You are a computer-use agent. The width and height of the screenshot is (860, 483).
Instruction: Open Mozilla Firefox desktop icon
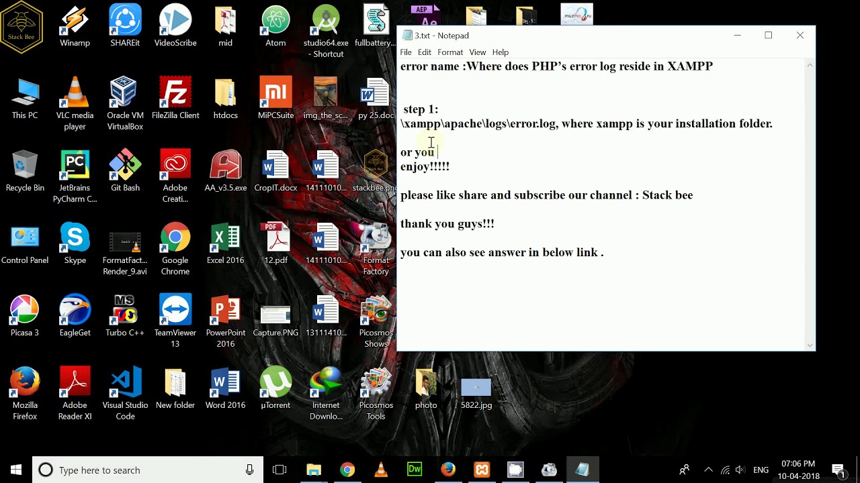pyautogui.click(x=25, y=394)
